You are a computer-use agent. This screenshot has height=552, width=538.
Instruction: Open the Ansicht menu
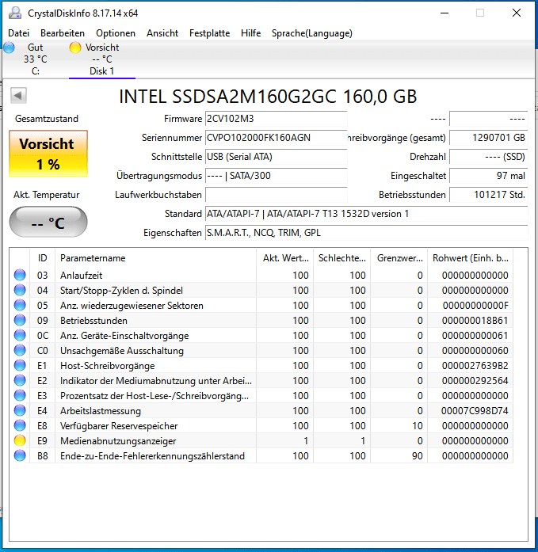[x=162, y=33]
